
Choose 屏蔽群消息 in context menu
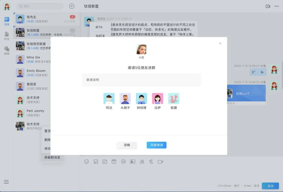click(x=52, y=157)
